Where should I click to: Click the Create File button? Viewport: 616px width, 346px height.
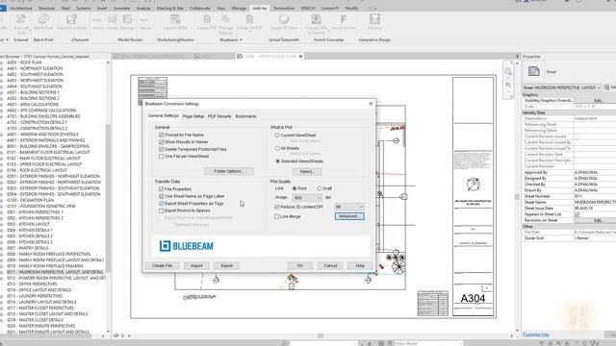click(163, 265)
